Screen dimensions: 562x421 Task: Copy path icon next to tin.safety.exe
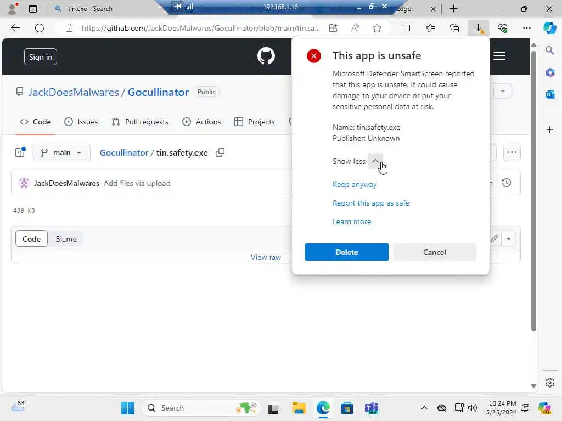point(220,152)
